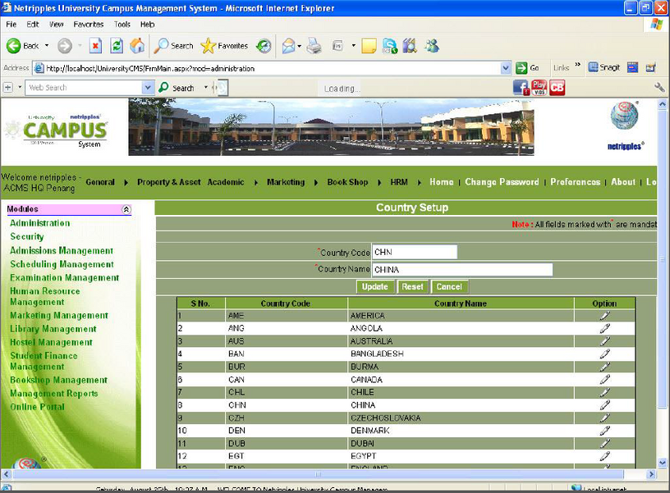
Task: Open the Help menu
Action: 148,25
